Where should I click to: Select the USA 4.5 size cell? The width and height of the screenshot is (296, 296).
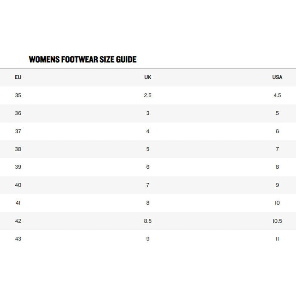(277, 95)
